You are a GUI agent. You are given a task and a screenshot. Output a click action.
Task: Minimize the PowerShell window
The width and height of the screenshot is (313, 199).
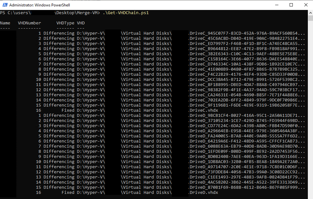pyautogui.click(x=277, y=5)
